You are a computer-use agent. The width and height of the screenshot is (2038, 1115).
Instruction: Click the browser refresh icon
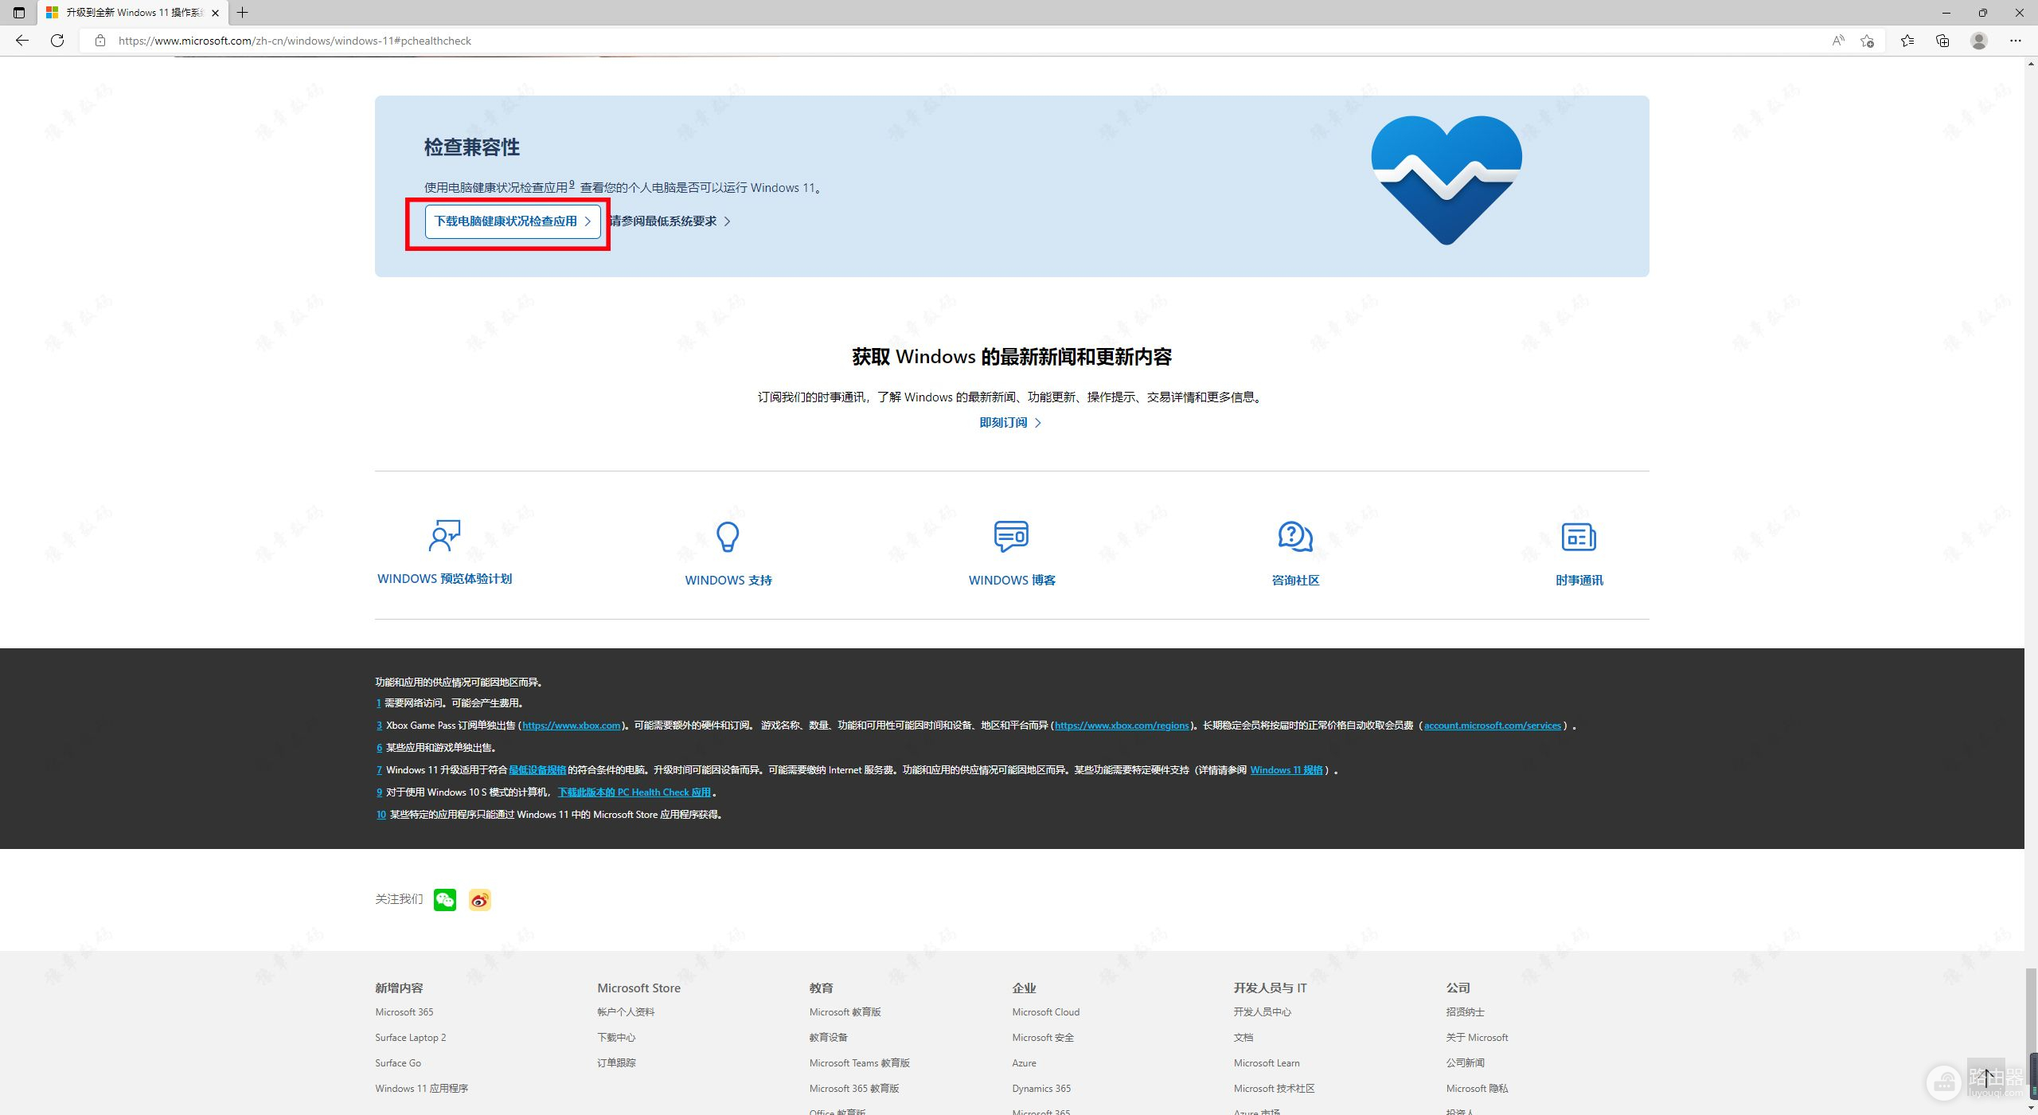[57, 41]
